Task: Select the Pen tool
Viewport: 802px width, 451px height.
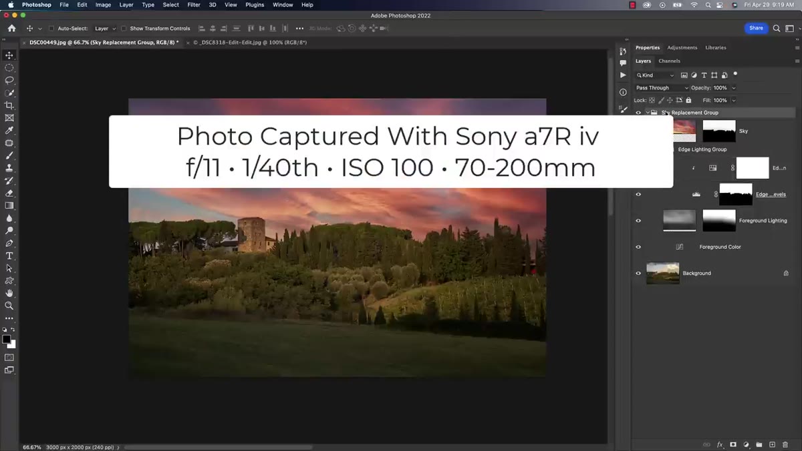Action: [9, 244]
